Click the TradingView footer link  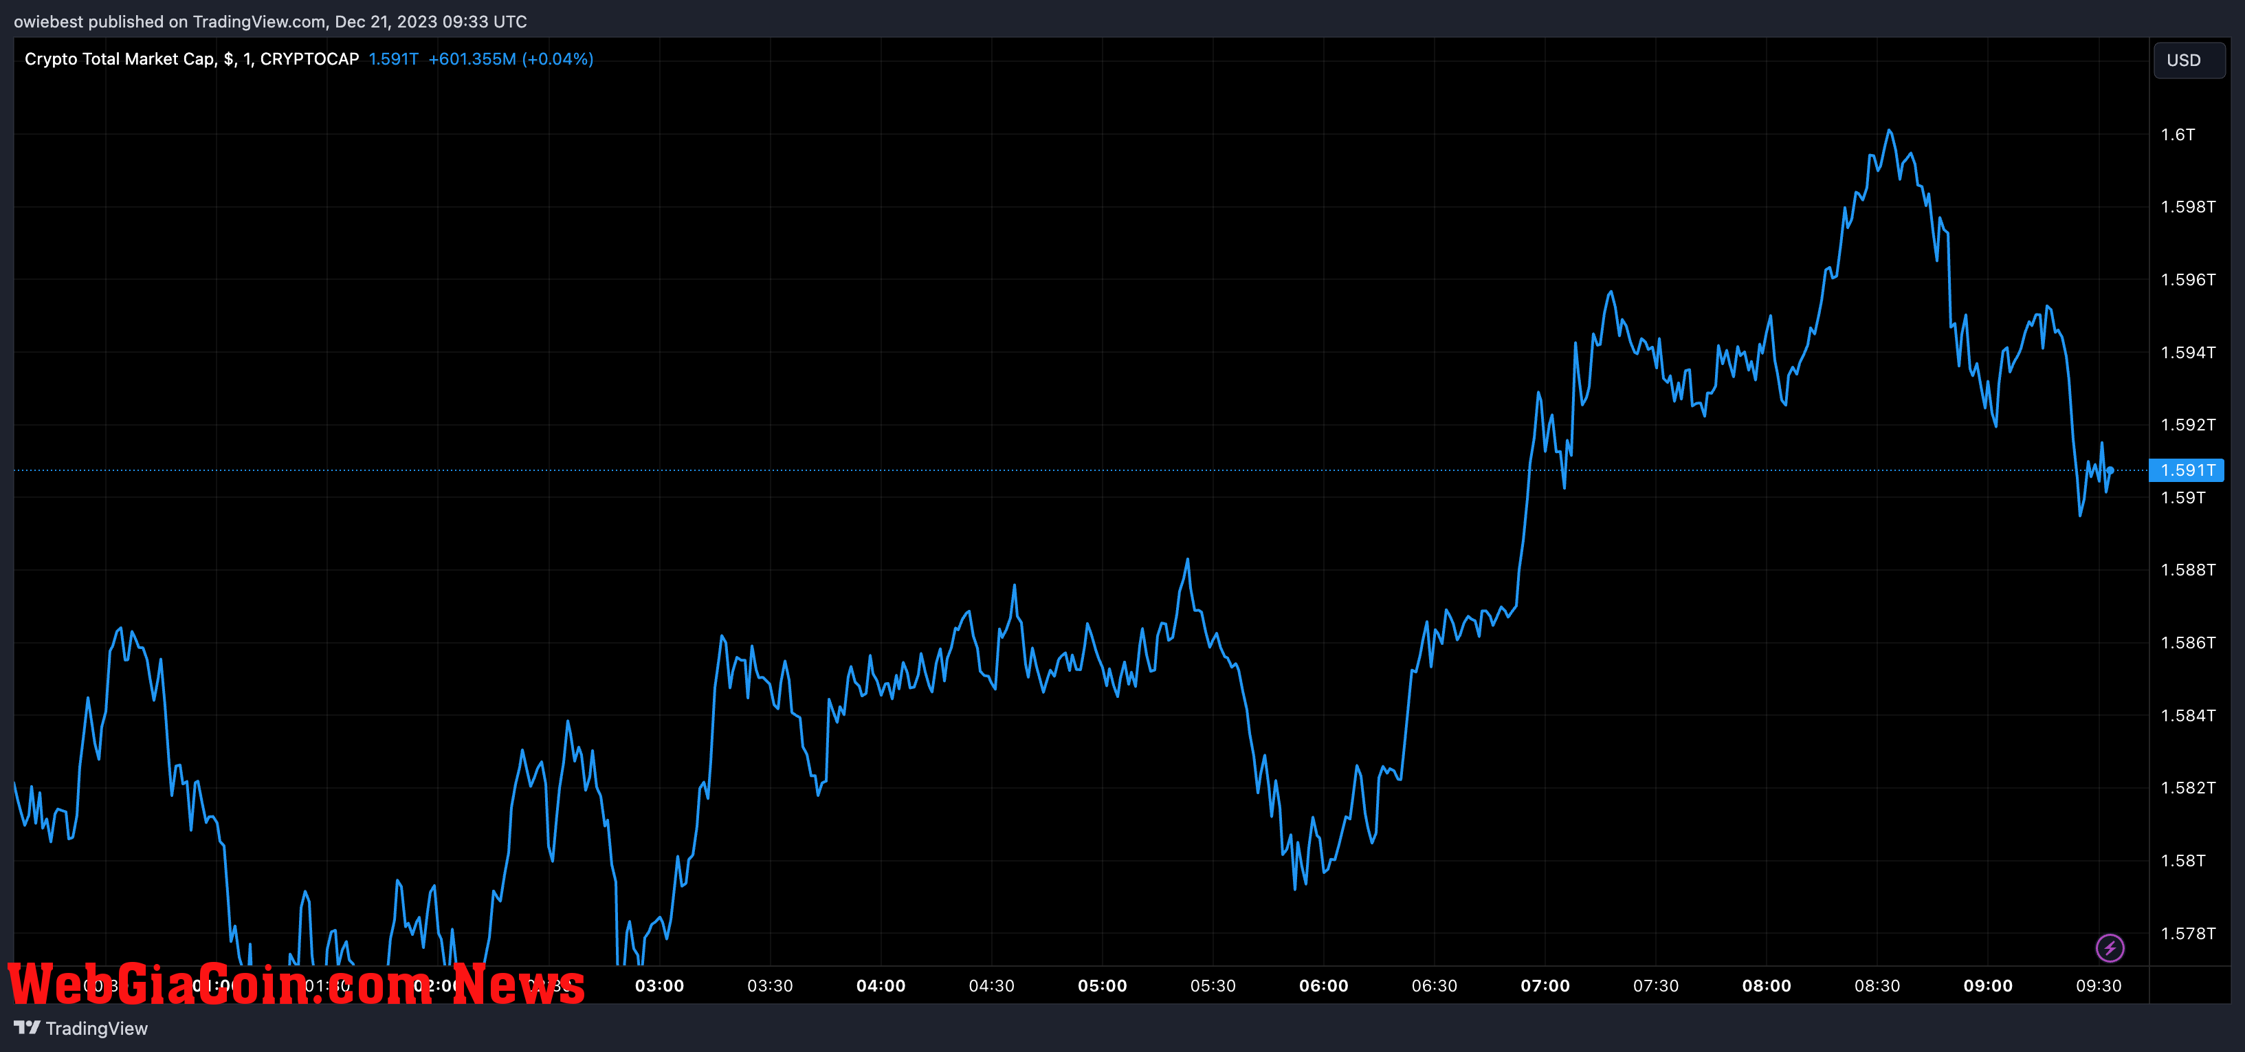pyautogui.click(x=81, y=1029)
